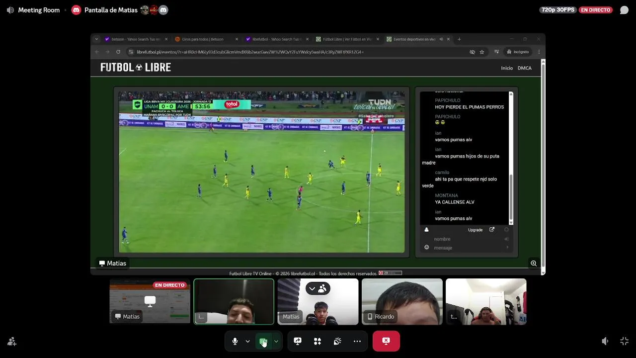Click the FUTBOL LIBRE site logo

136,68
